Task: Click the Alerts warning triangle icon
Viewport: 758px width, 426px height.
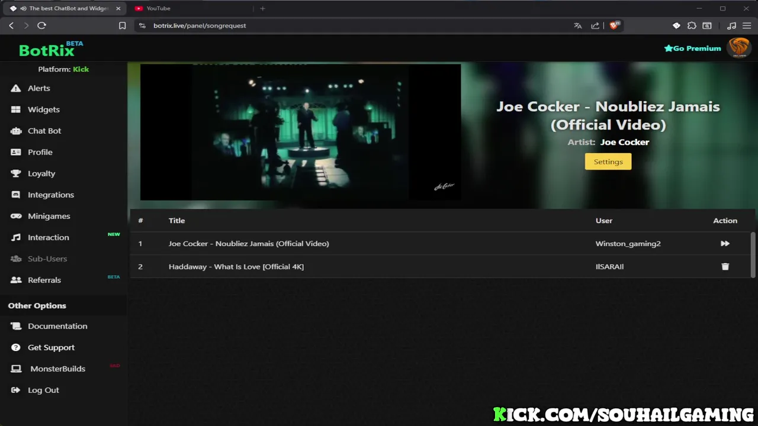Action: pos(16,88)
